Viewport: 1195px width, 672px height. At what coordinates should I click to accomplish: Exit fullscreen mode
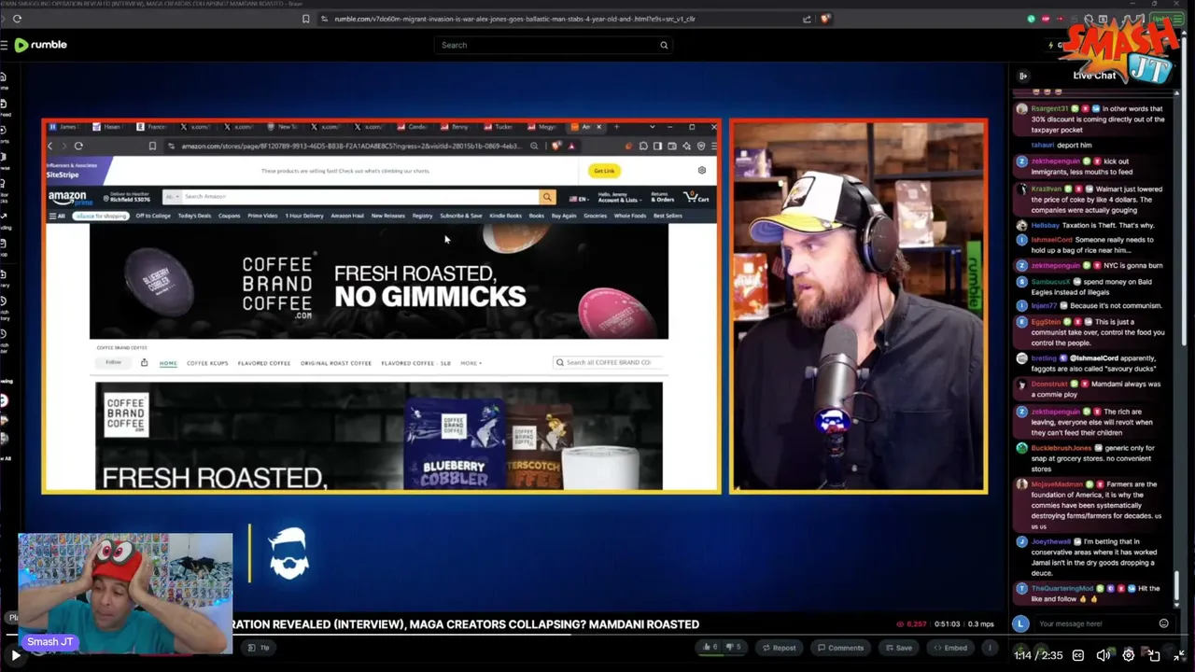[1179, 655]
